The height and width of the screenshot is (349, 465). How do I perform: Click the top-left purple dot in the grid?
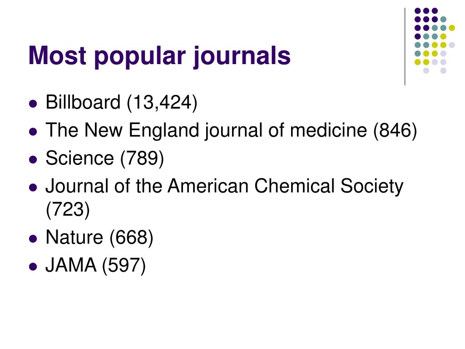418,11
